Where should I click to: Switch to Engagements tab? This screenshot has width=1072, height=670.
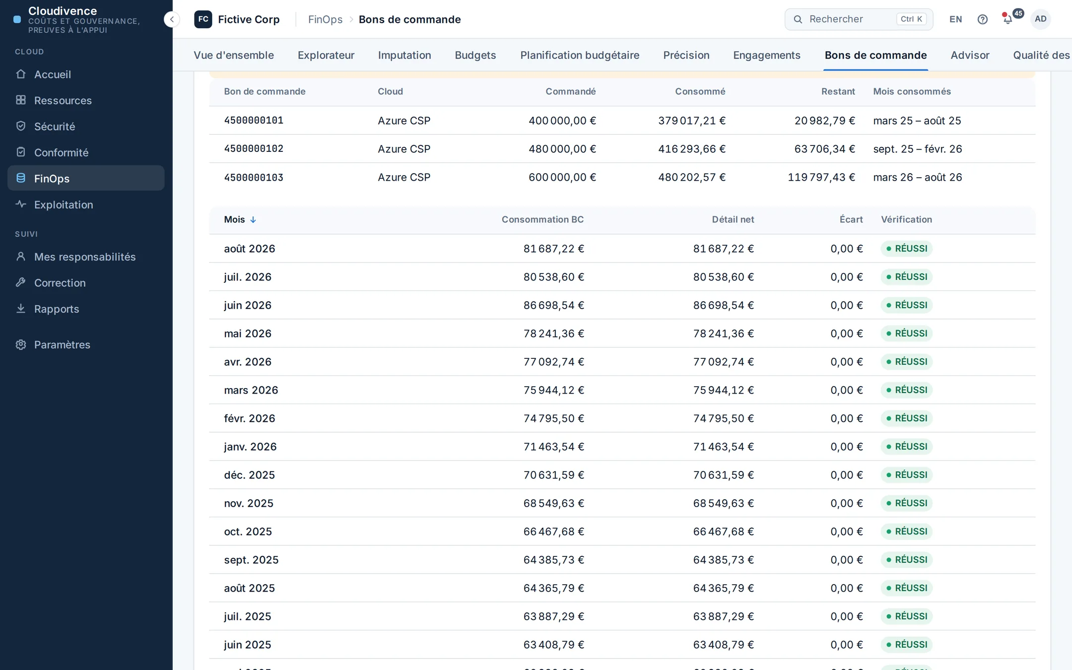point(767,55)
